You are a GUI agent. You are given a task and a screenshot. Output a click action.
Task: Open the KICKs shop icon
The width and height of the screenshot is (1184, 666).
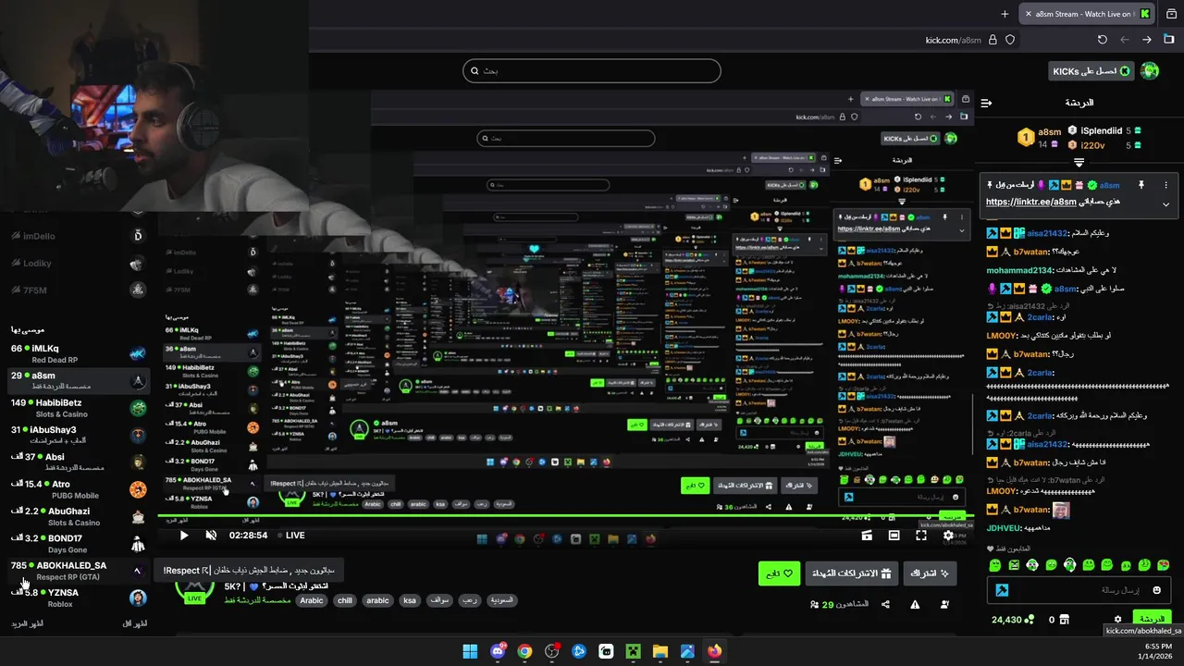pyautogui.click(x=1064, y=620)
